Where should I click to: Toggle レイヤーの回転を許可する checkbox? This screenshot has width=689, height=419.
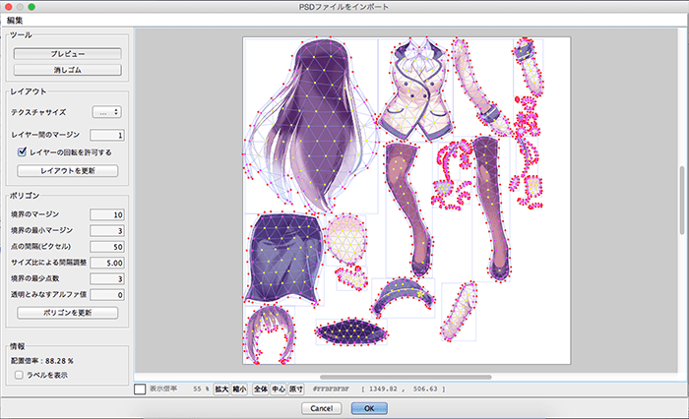pos(24,152)
